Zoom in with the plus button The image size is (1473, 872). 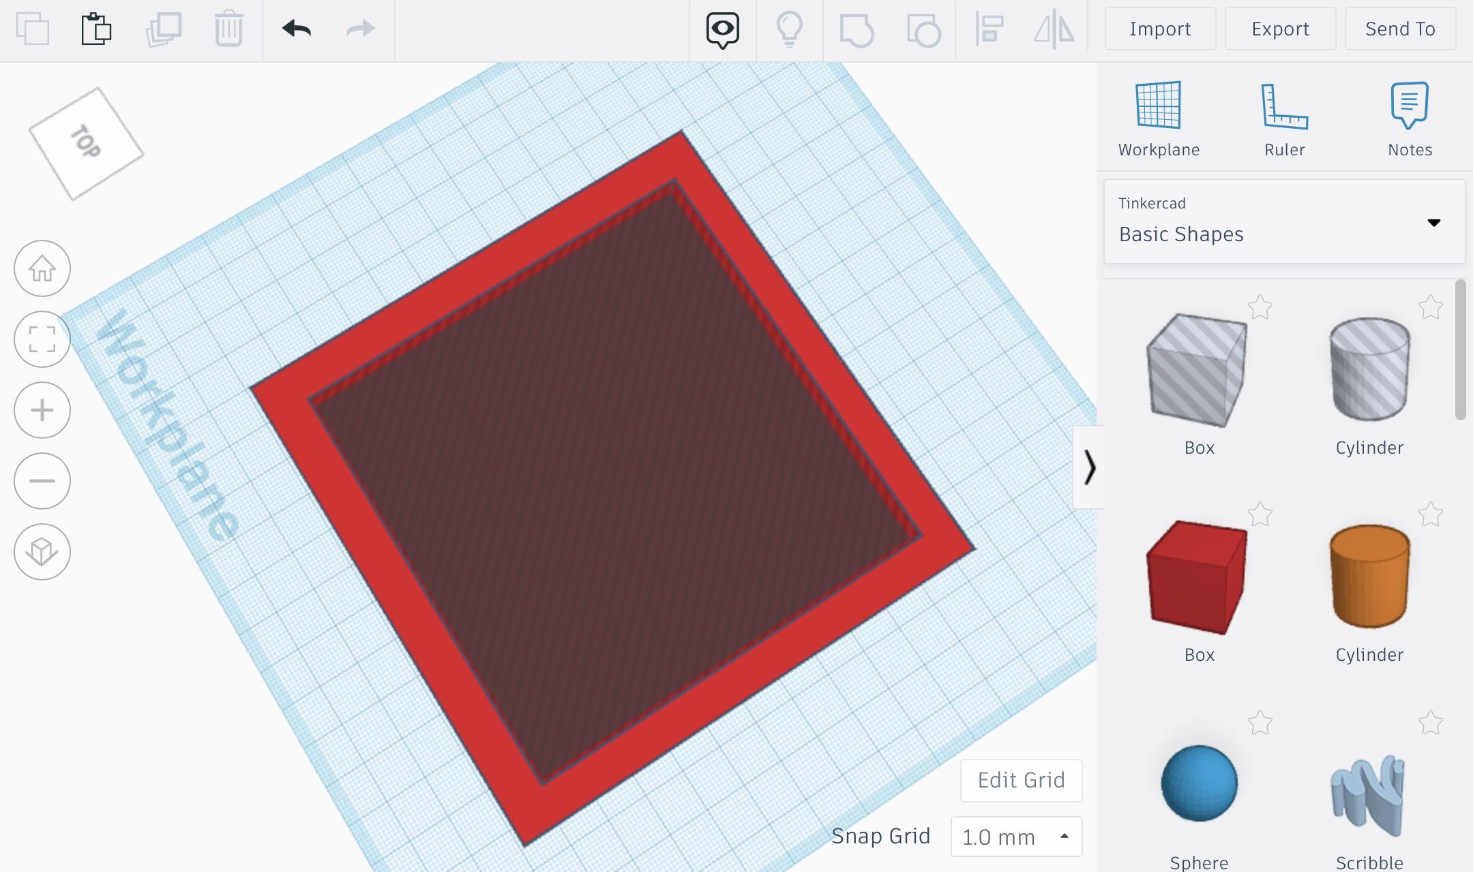click(42, 410)
